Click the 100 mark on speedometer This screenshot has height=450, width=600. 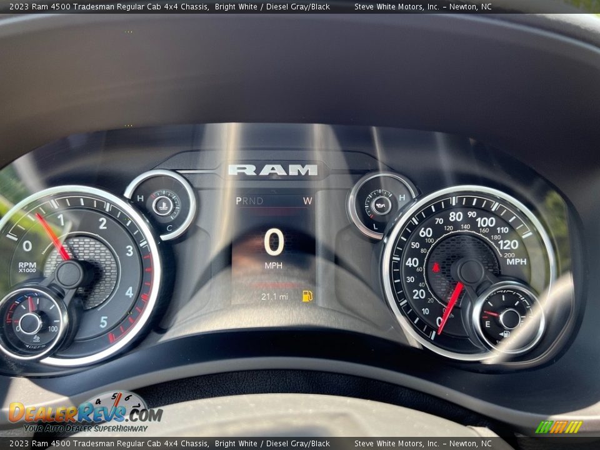pyautogui.click(x=485, y=222)
